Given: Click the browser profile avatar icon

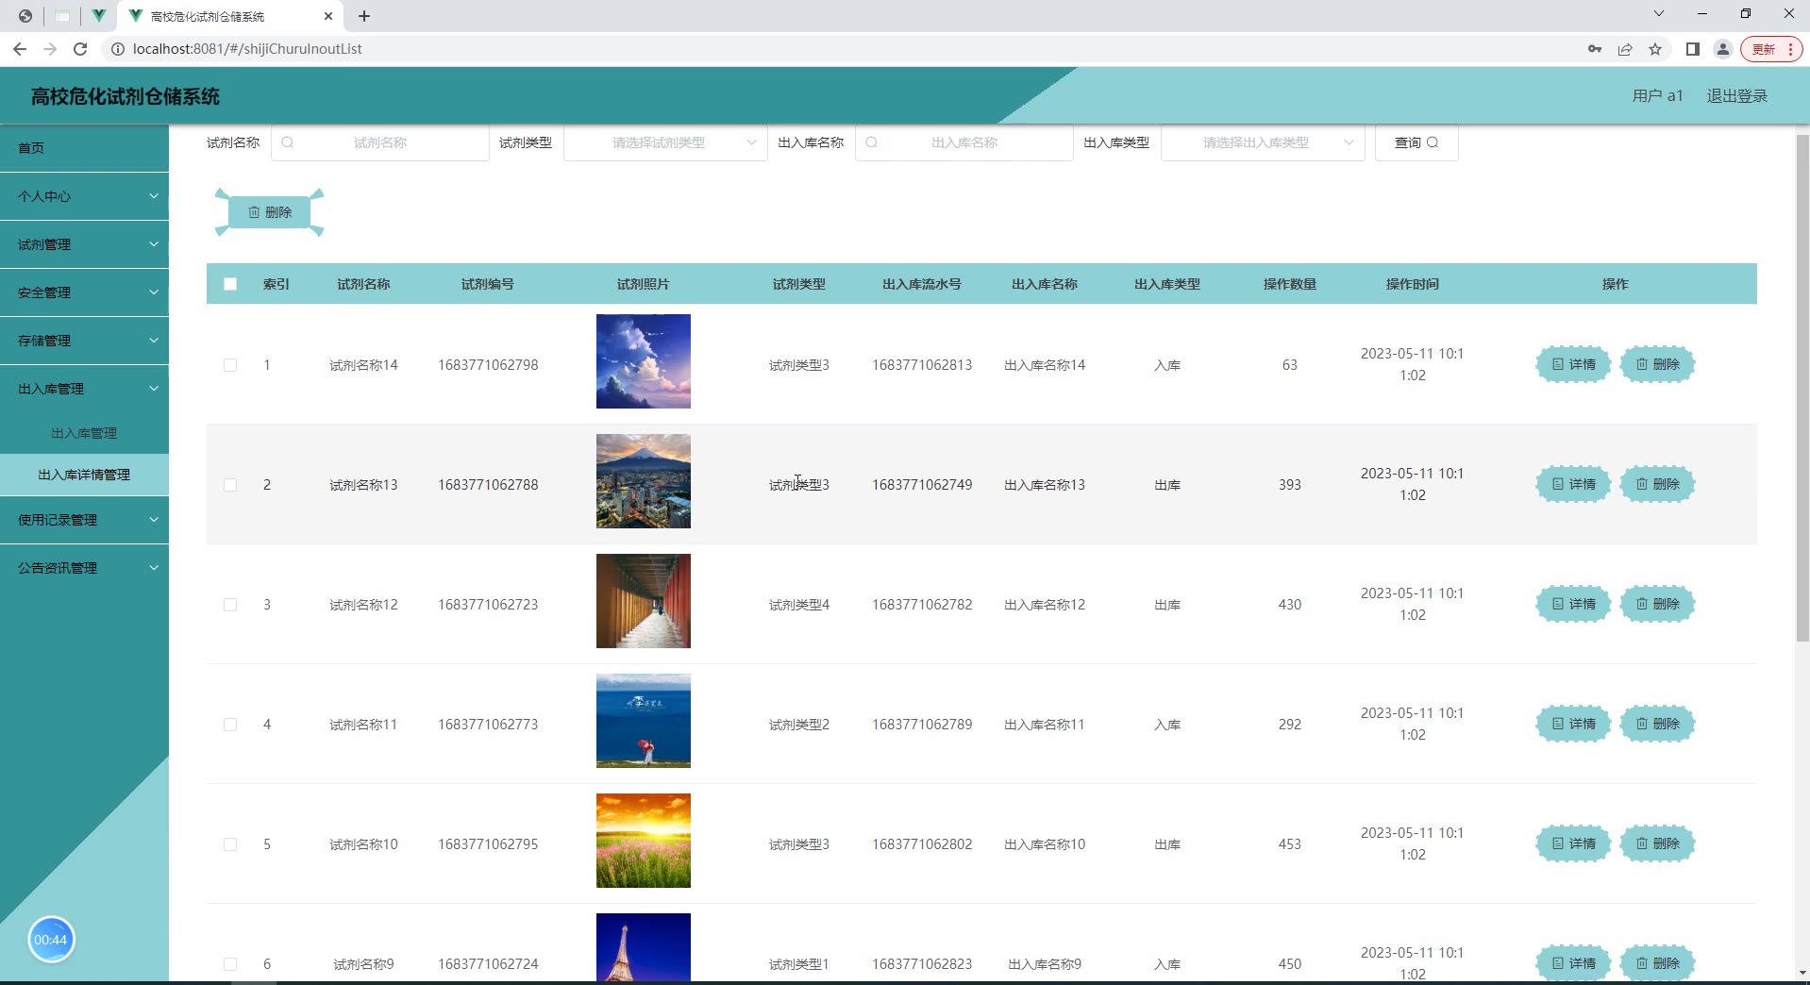Looking at the screenshot, I should pyautogui.click(x=1722, y=49).
